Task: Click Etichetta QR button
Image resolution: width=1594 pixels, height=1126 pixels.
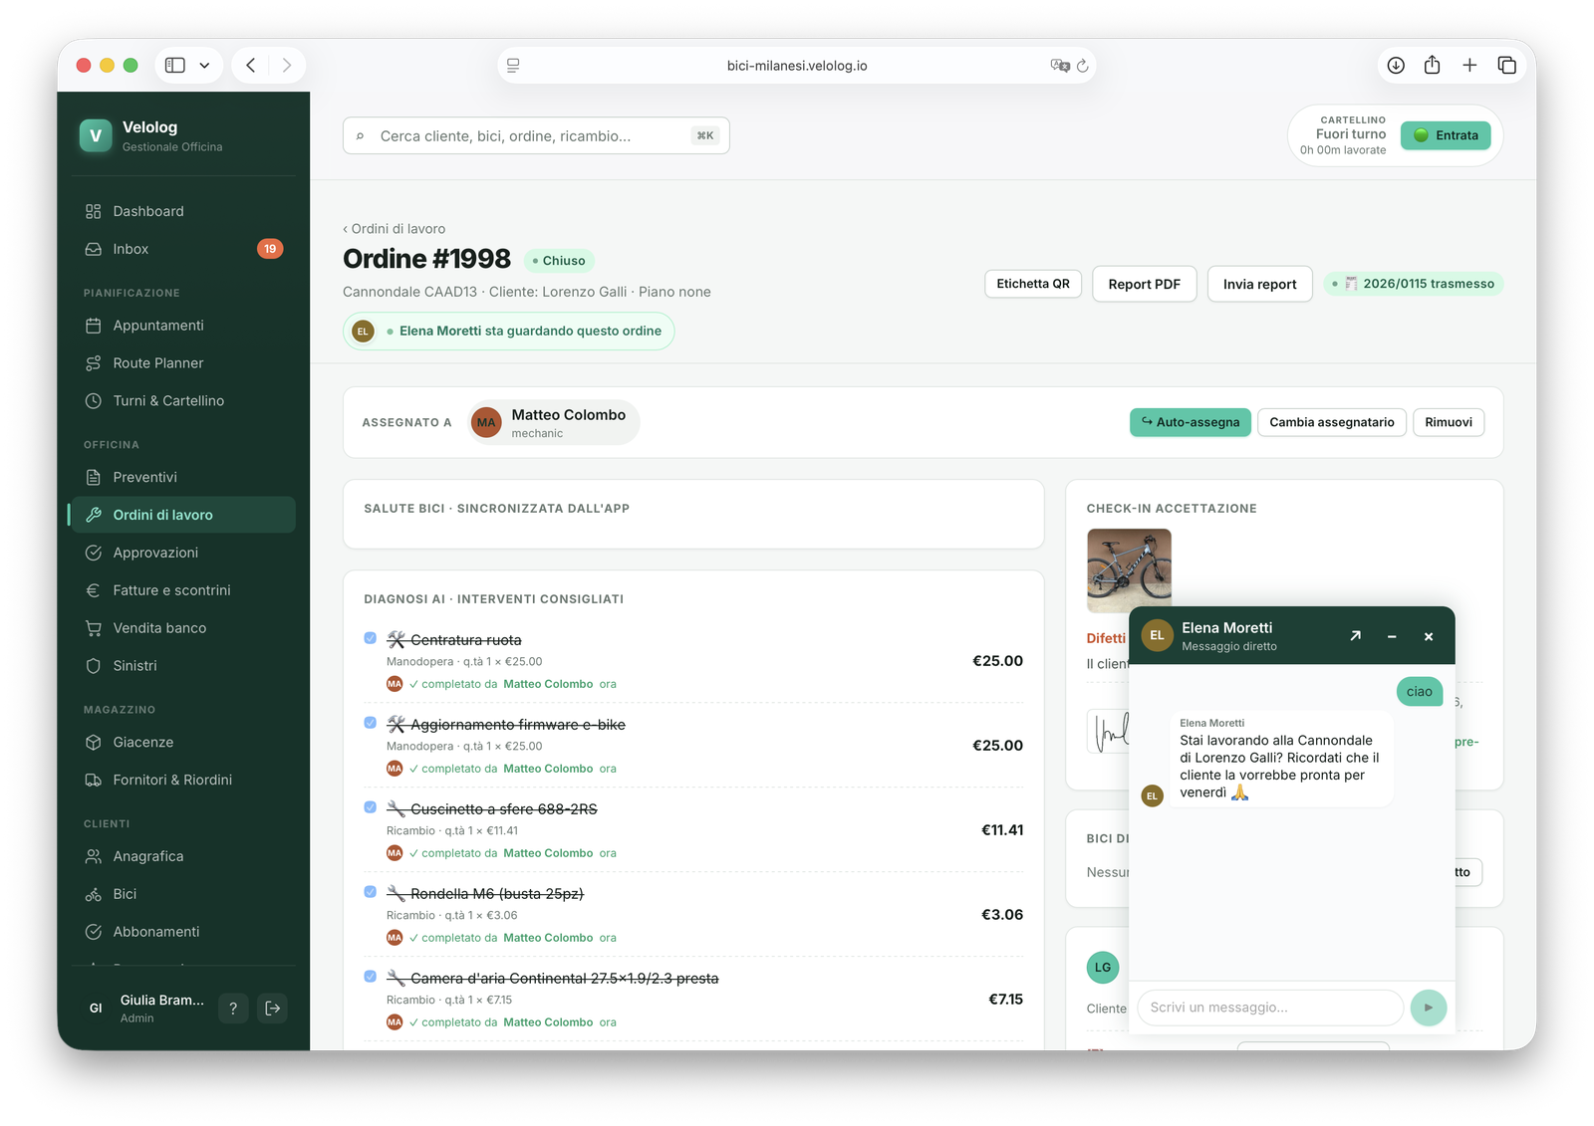Action: [1033, 284]
